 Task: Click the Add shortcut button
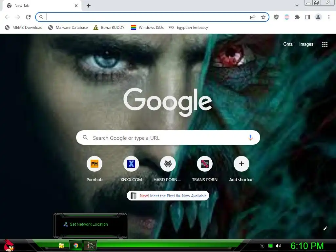click(x=241, y=169)
